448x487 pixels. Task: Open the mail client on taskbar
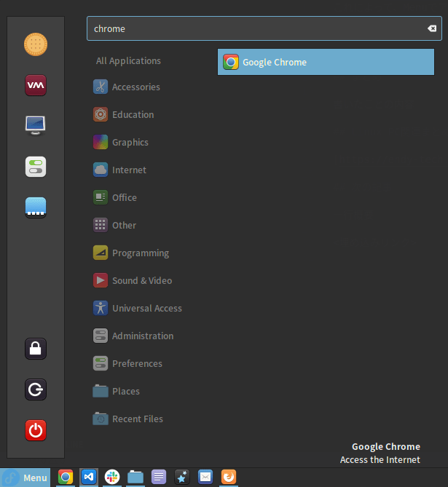pyautogui.click(x=205, y=477)
